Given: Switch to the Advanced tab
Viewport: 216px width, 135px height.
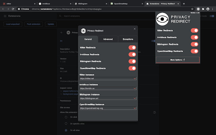Looking at the screenshot, I should (108, 39).
